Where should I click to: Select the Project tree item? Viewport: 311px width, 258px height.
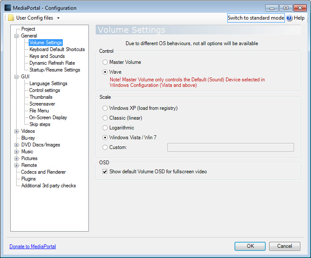(x=28, y=29)
